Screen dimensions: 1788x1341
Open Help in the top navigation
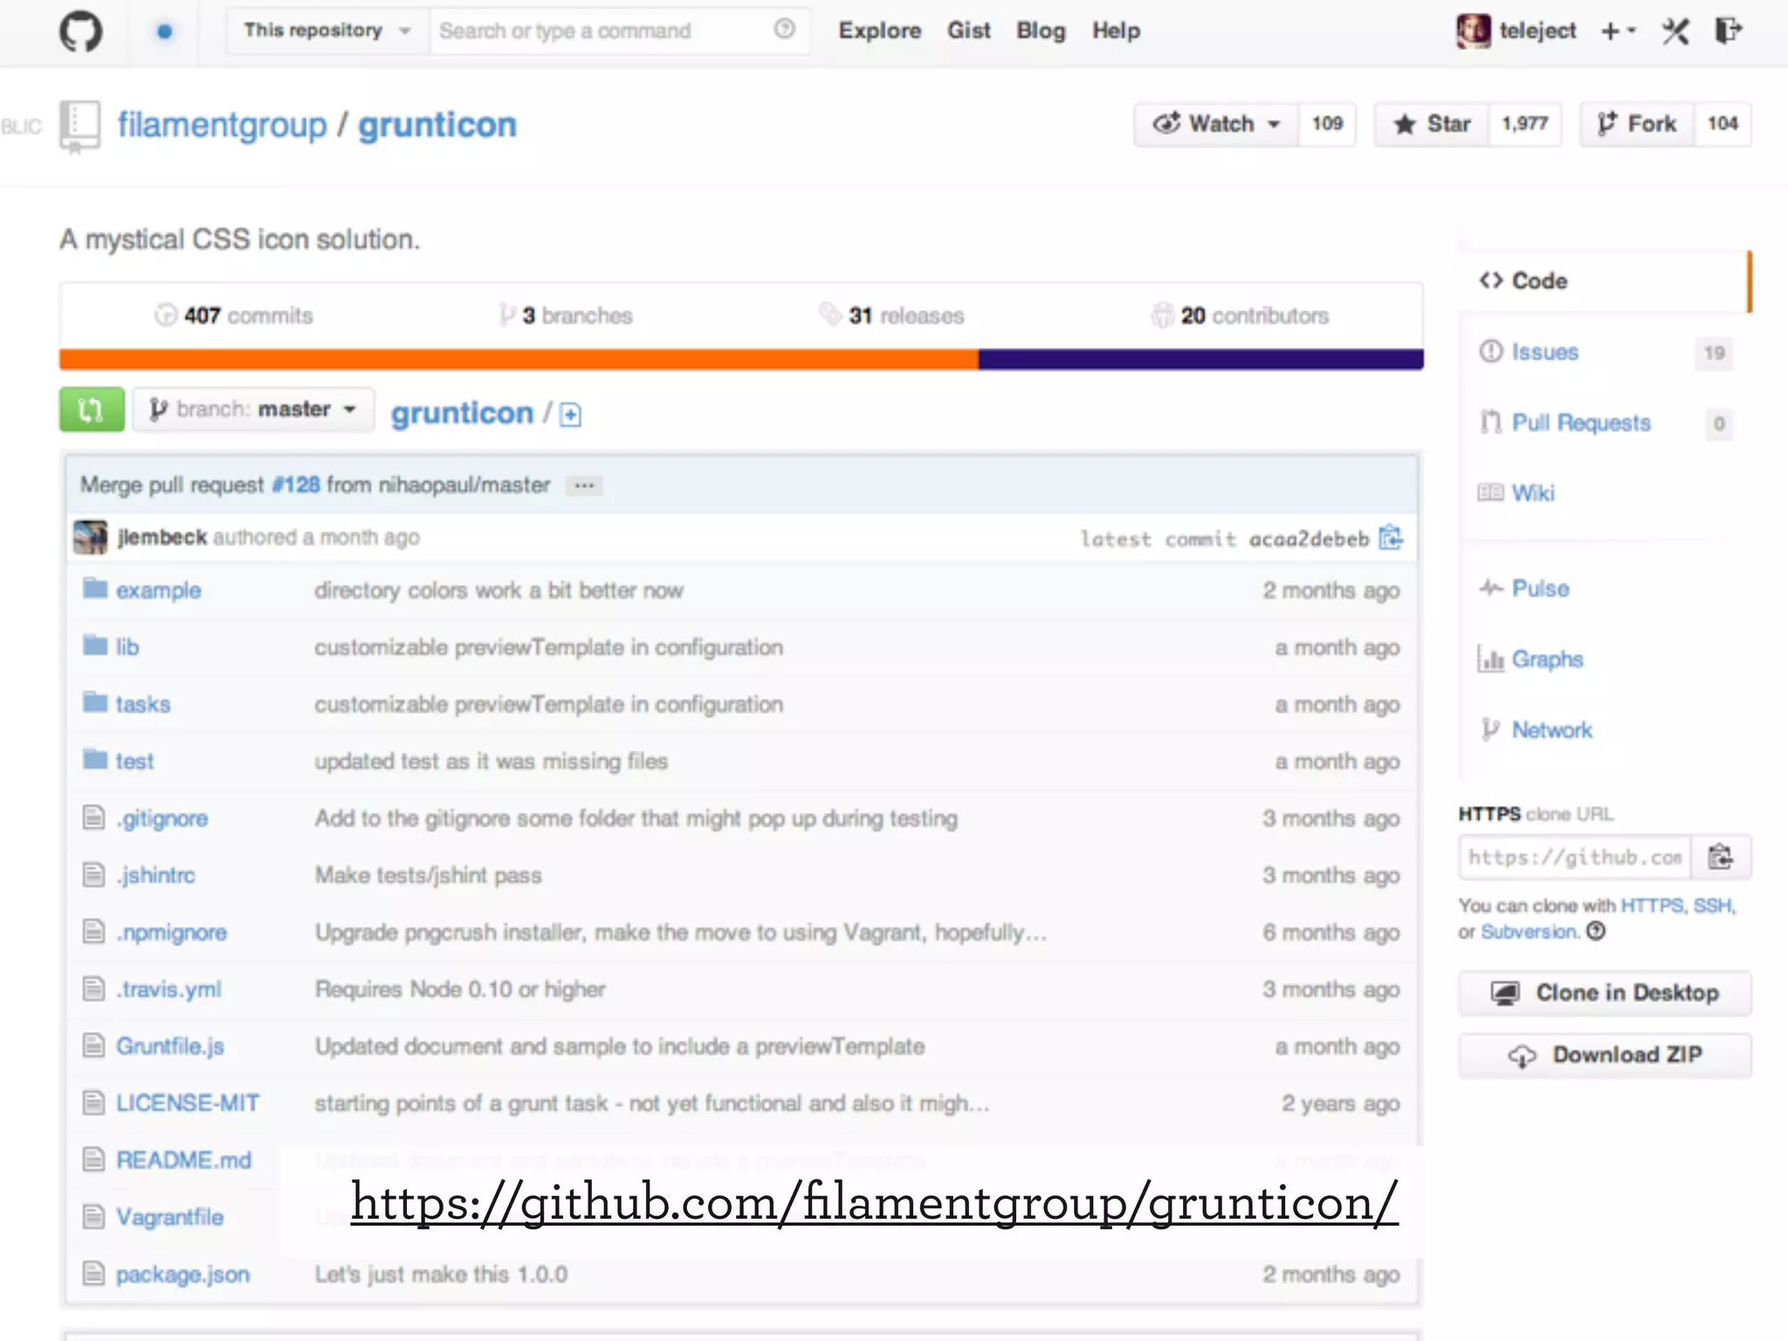[1116, 31]
